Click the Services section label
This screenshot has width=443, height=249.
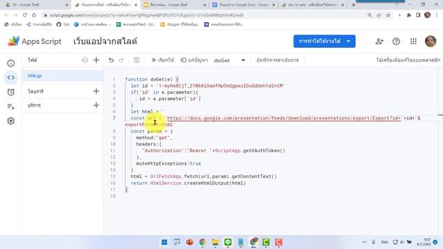pos(34,105)
